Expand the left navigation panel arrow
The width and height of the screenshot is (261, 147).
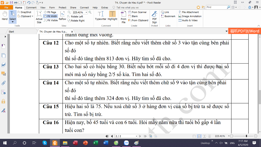point(5,36)
